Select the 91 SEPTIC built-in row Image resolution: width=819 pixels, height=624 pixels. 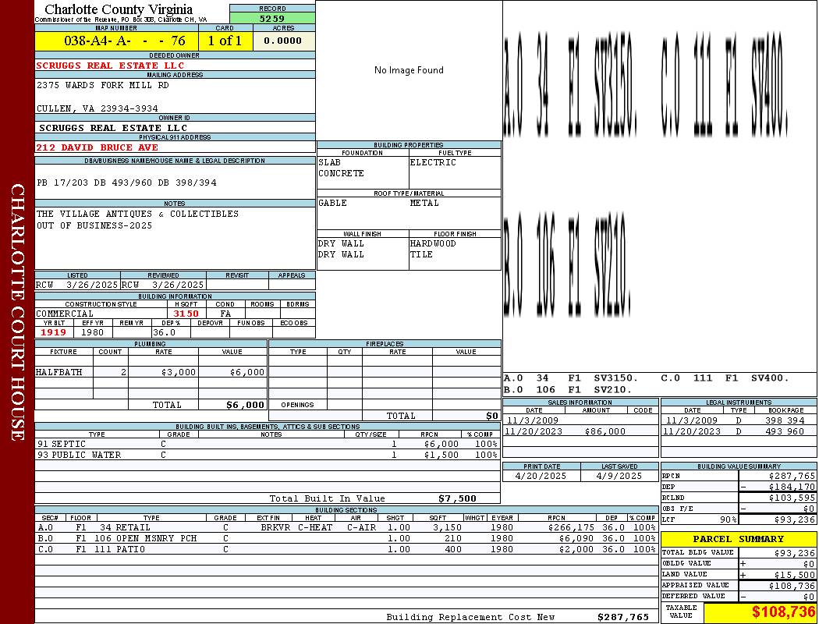pyautogui.click(x=268, y=445)
